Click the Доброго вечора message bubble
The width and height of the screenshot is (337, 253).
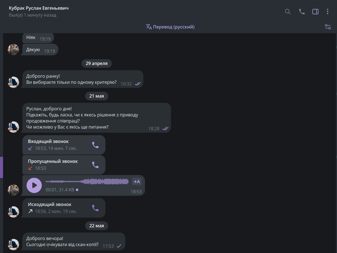click(74, 241)
